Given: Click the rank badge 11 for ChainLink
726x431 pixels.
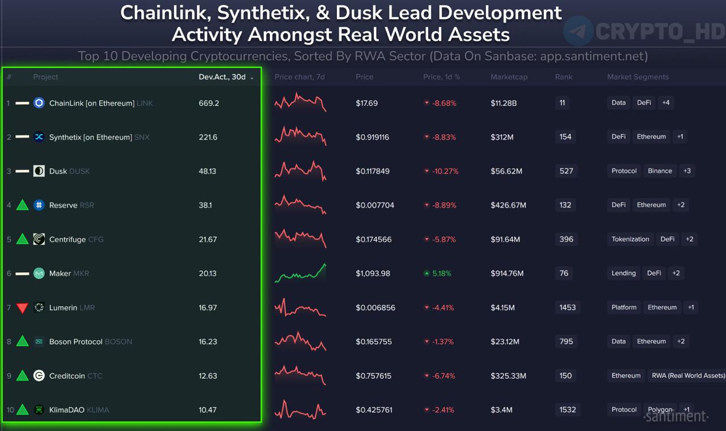Looking at the screenshot, I should [562, 103].
